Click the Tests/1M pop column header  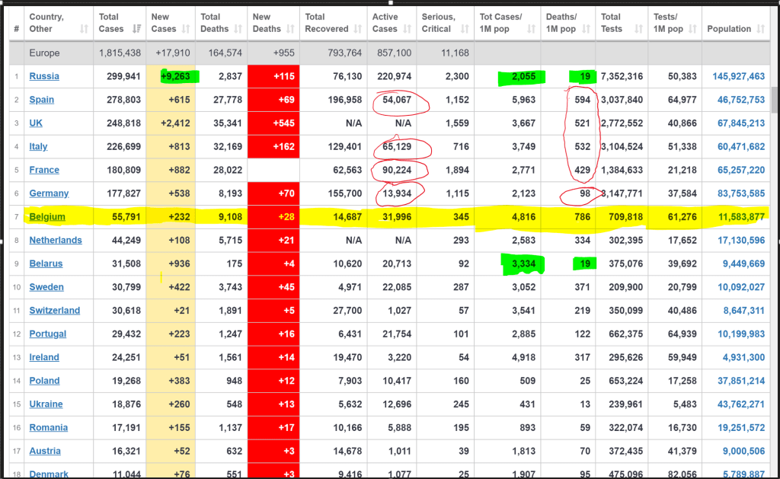[x=672, y=23]
